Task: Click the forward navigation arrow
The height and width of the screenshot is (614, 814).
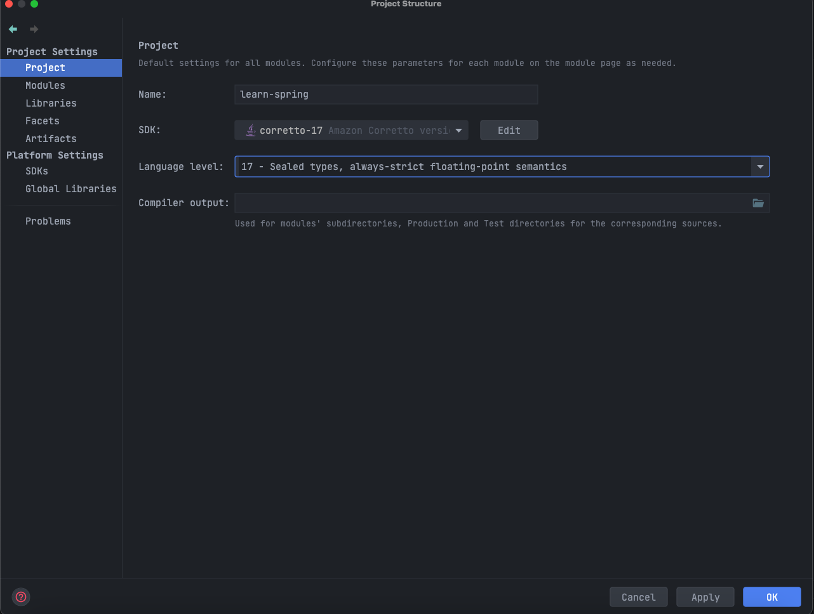Action: (x=34, y=29)
